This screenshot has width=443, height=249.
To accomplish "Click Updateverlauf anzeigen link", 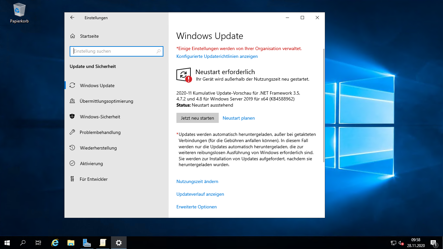I will coord(200,194).
